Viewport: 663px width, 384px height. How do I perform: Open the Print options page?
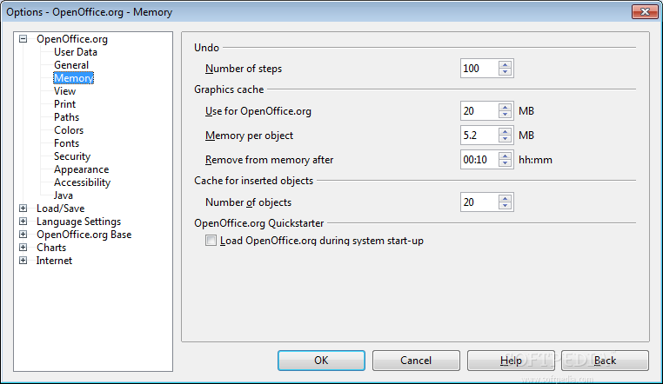point(64,104)
